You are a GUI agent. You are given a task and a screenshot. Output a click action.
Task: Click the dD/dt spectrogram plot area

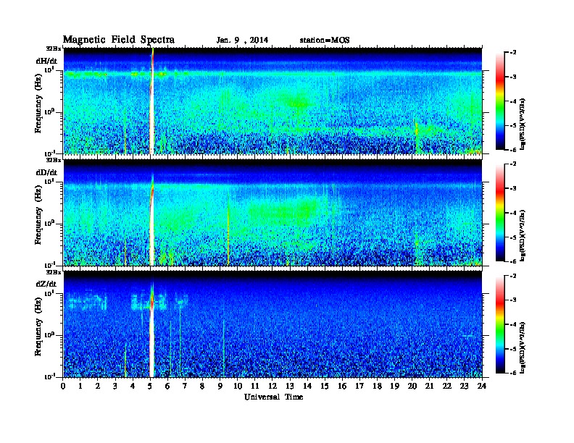point(273,213)
